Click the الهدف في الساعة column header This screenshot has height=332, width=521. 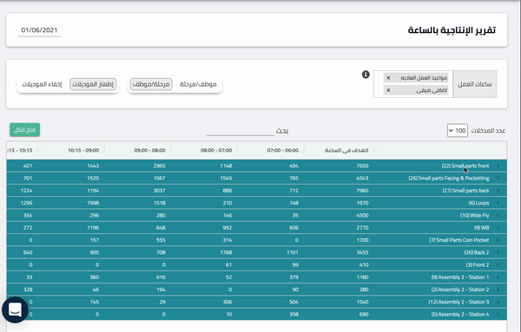tap(346, 150)
